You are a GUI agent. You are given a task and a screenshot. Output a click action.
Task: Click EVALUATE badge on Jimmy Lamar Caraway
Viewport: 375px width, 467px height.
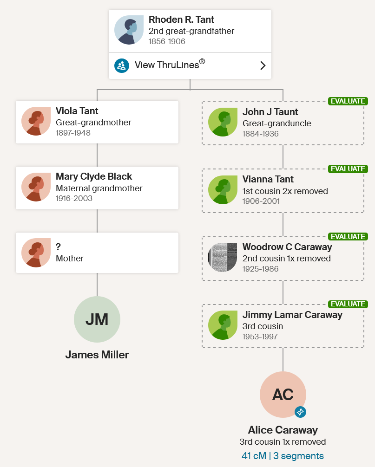tap(348, 304)
